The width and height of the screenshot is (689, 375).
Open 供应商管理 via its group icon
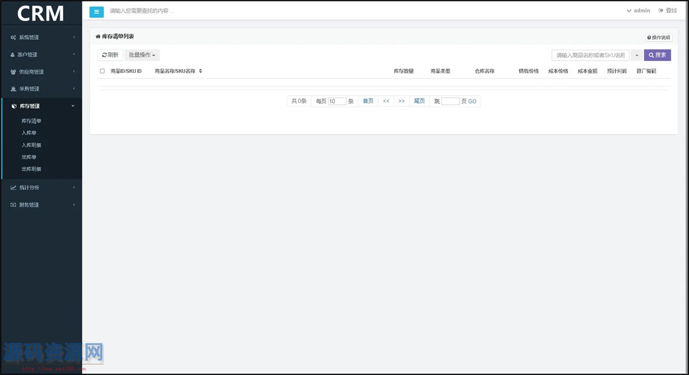[13, 71]
